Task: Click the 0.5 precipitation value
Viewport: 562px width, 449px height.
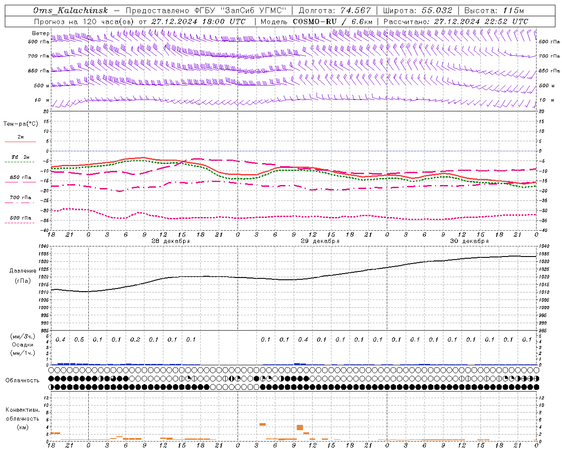Action: click(x=79, y=340)
